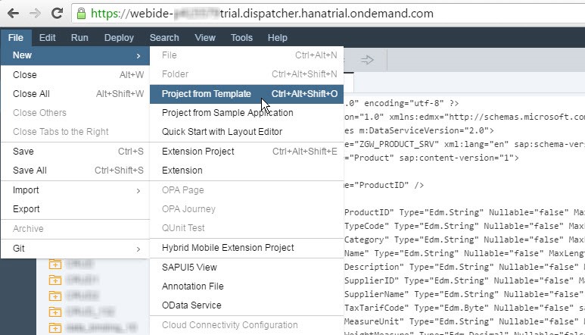Expand the Git submenu arrow
The width and height of the screenshot is (585, 335).
point(138,249)
